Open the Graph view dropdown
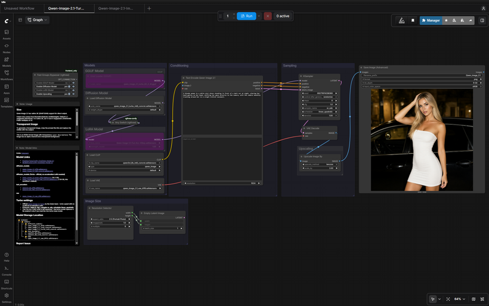 pos(38,20)
